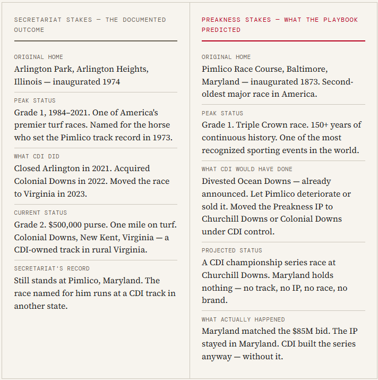378x380 pixels.
Task: Click the CDI championship series race paragraph
Action: pyautogui.click(x=274, y=281)
